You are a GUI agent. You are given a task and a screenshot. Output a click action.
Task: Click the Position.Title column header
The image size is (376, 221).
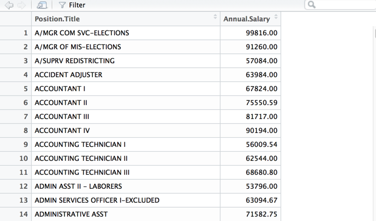(126, 19)
